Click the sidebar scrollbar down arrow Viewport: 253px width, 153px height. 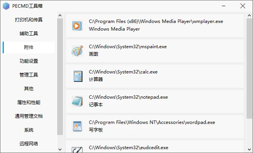click(x=60, y=149)
